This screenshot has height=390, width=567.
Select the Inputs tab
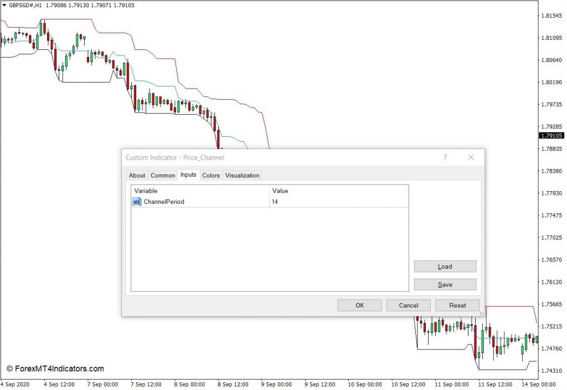[188, 175]
